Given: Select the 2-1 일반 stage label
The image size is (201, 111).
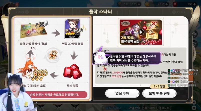Looking at the screenshot, I should (x=159, y=86).
